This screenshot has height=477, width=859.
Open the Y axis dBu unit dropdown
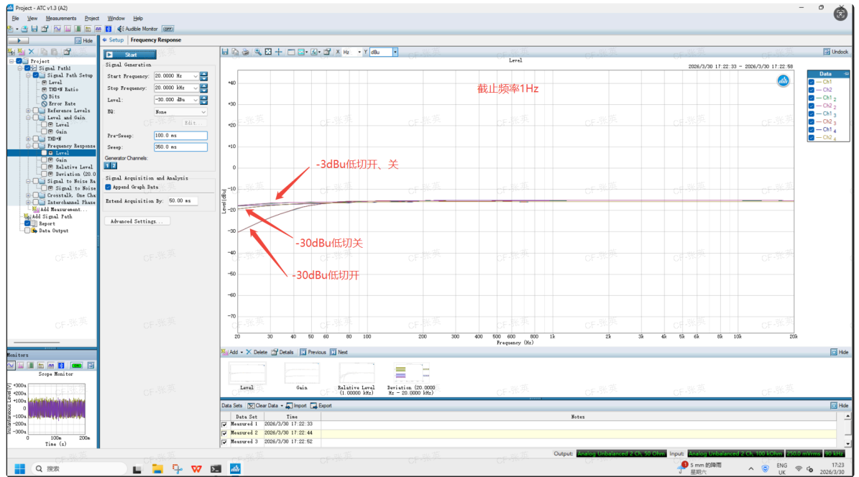(395, 52)
